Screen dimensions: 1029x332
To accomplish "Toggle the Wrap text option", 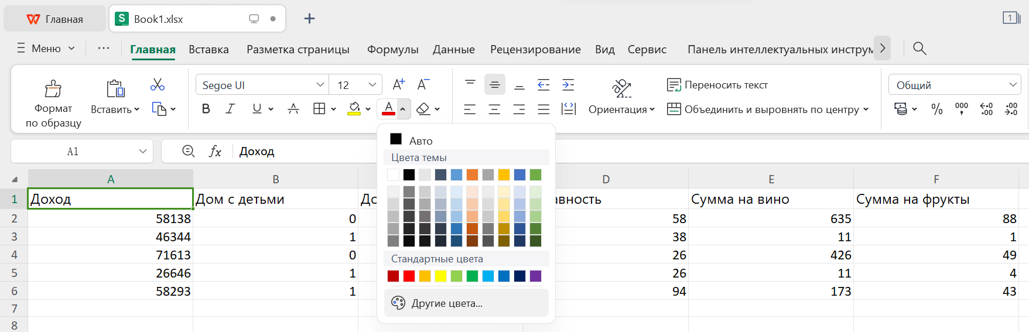I will (717, 85).
